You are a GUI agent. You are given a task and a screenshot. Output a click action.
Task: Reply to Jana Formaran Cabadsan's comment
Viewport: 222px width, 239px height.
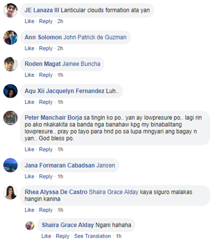pyautogui.click(x=46, y=176)
